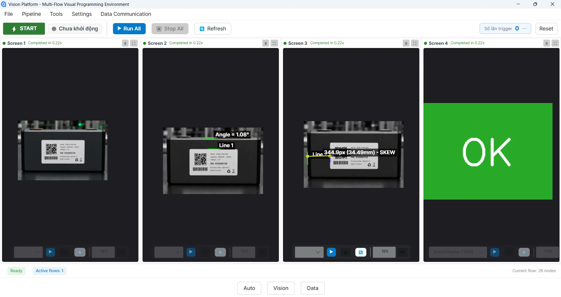This screenshot has width=561, height=297.
Task: Open the File menu
Action: pos(8,14)
